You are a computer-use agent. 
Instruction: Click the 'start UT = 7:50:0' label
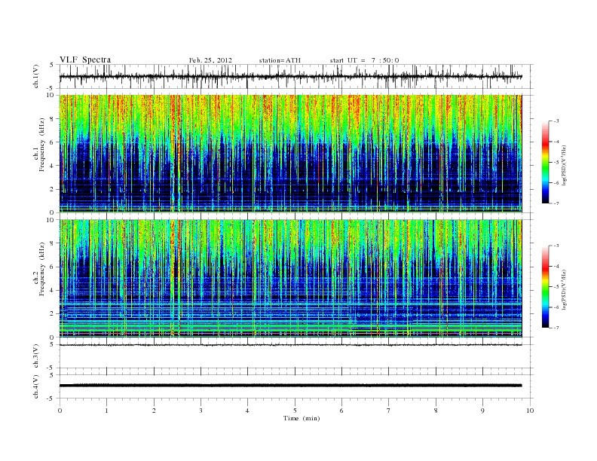pyautogui.click(x=364, y=60)
